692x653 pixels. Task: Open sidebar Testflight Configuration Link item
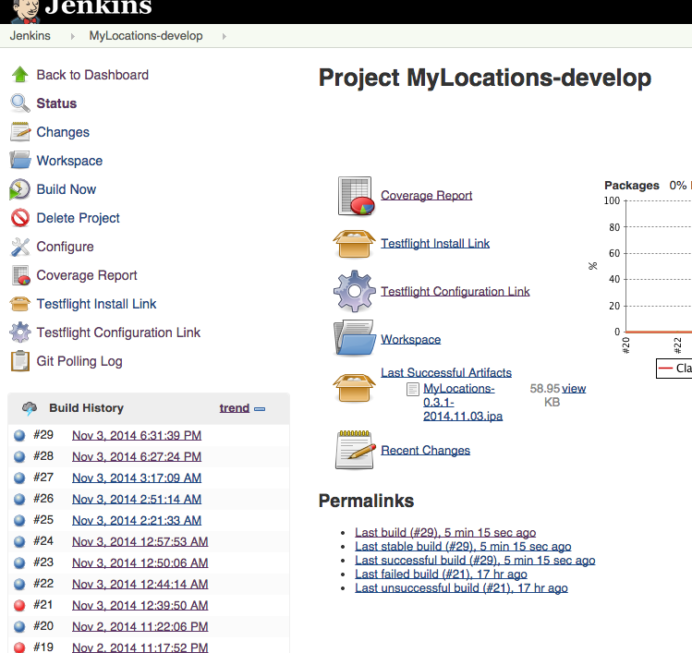[x=118, y=333]
